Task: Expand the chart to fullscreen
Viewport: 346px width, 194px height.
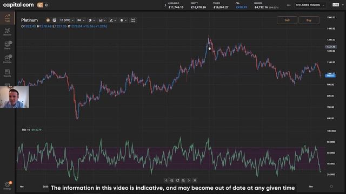Action: (133, 20)
